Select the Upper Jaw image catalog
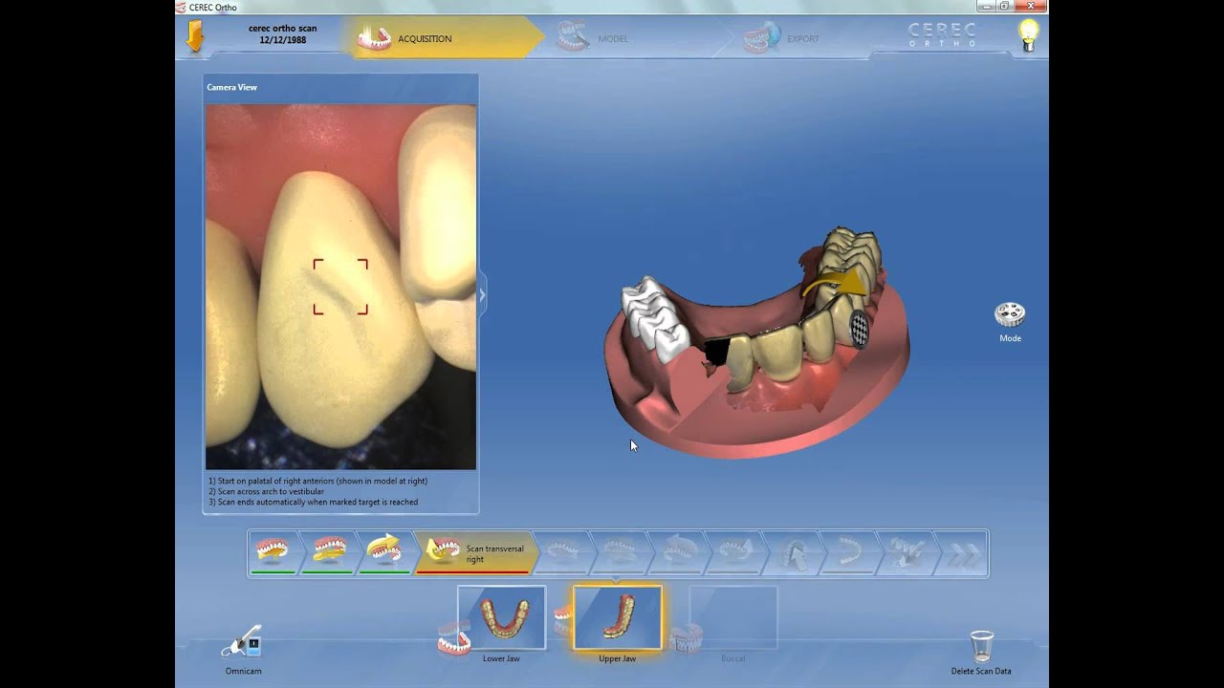Viewport: 1224px width, 688px height. 617,617
